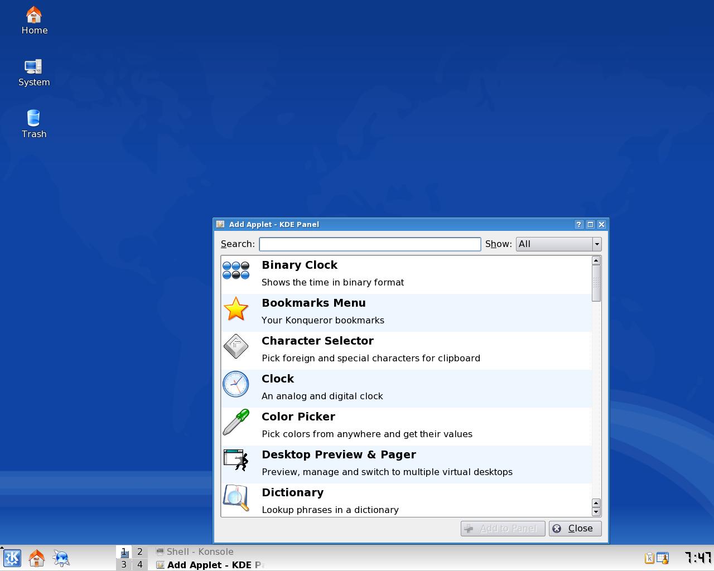
Task: Close the Add Applet window via title bar
Action: coord(601,224)
